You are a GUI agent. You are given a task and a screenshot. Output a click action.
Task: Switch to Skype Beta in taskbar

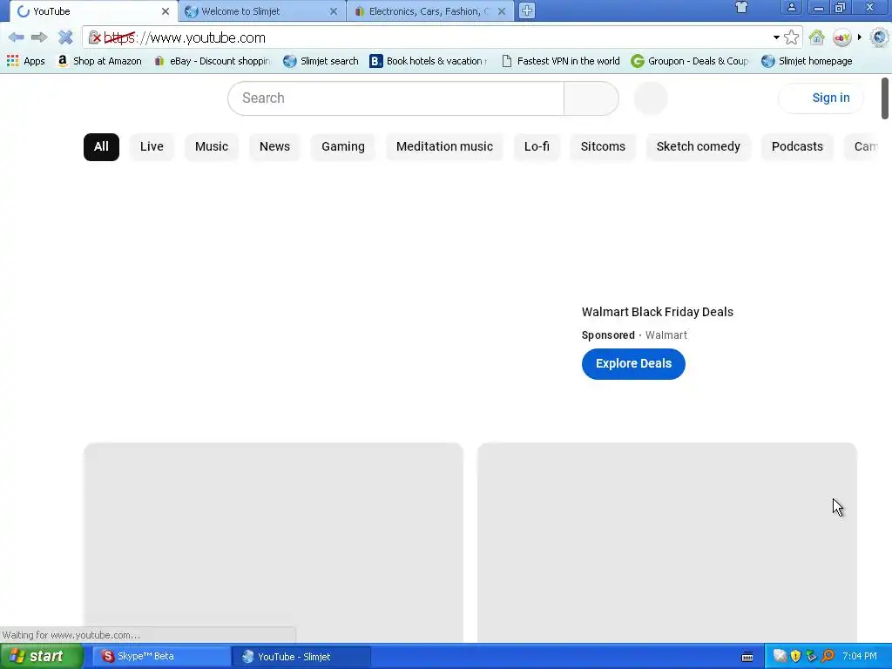(x=161, y=657)
